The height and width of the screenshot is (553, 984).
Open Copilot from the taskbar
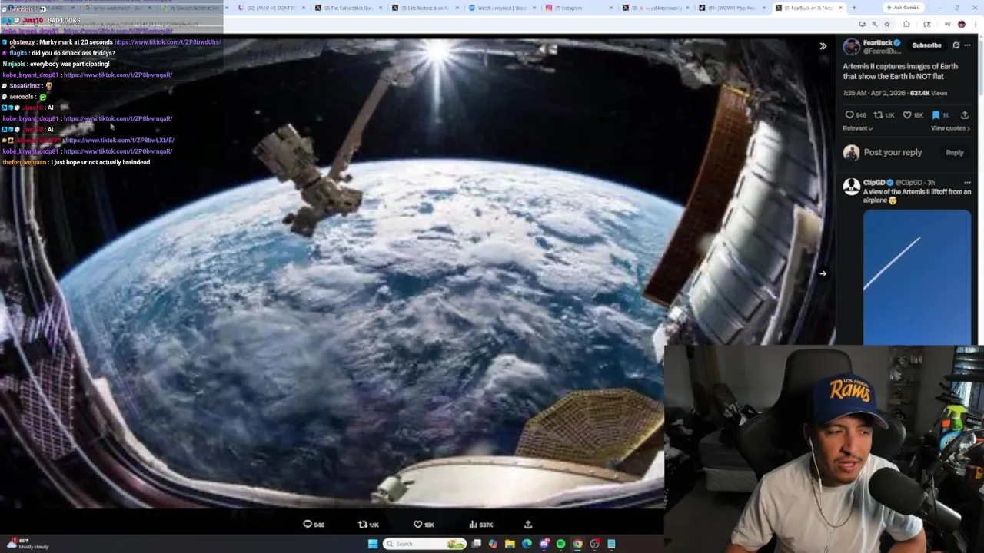click(x=493, y=544)
